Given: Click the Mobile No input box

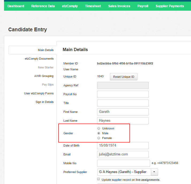Looking at the screenshot, I should click(124, 163).
